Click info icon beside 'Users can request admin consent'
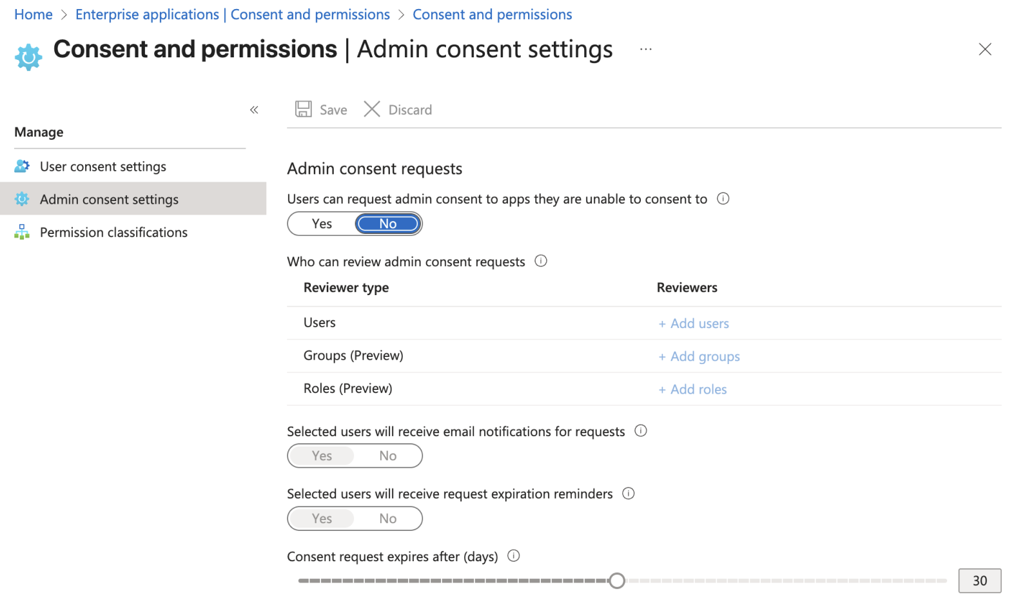Image resolution: width=1016 pixels, height=616 pixels. (x=723, y=198)
